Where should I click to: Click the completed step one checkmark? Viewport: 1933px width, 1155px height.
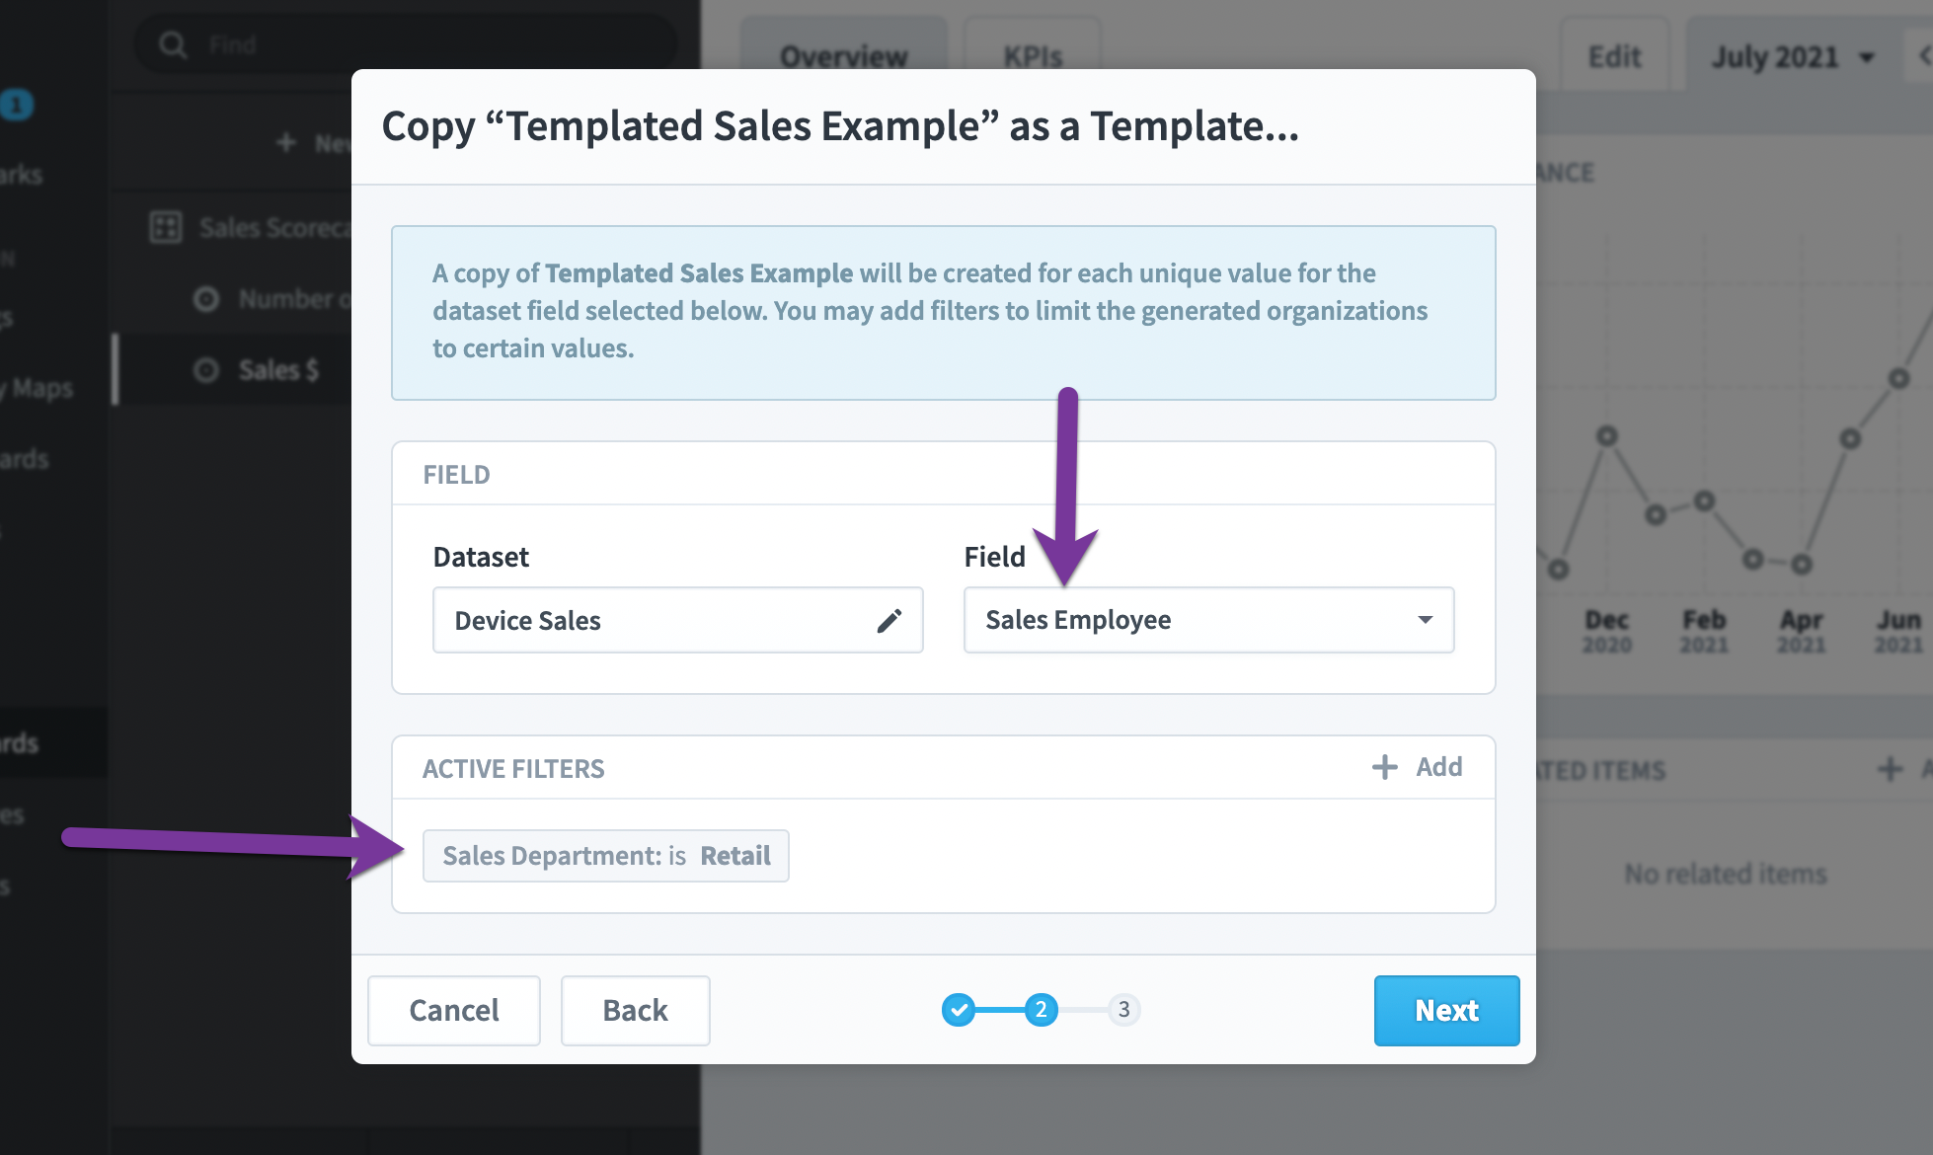(958, 1010)
